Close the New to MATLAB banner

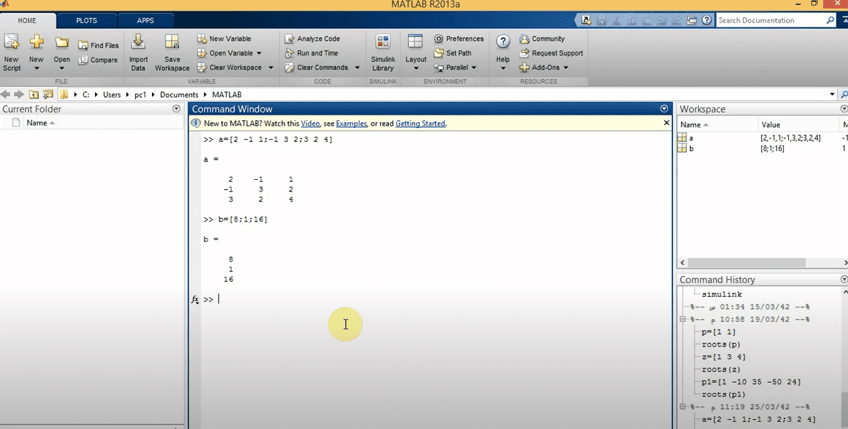[x=667, y=123]
